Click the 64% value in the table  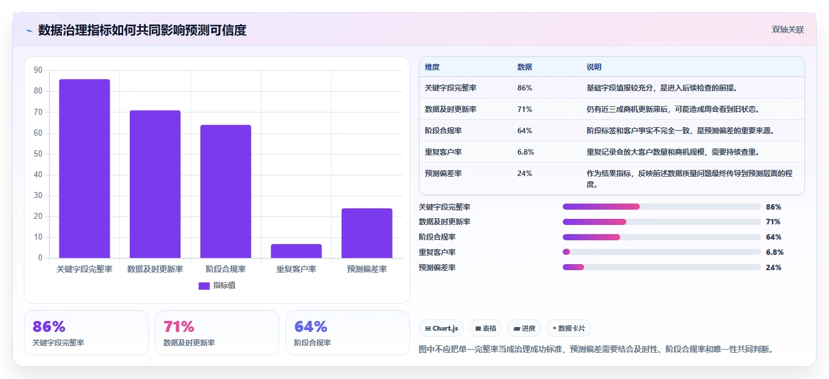tap(525, 131)
